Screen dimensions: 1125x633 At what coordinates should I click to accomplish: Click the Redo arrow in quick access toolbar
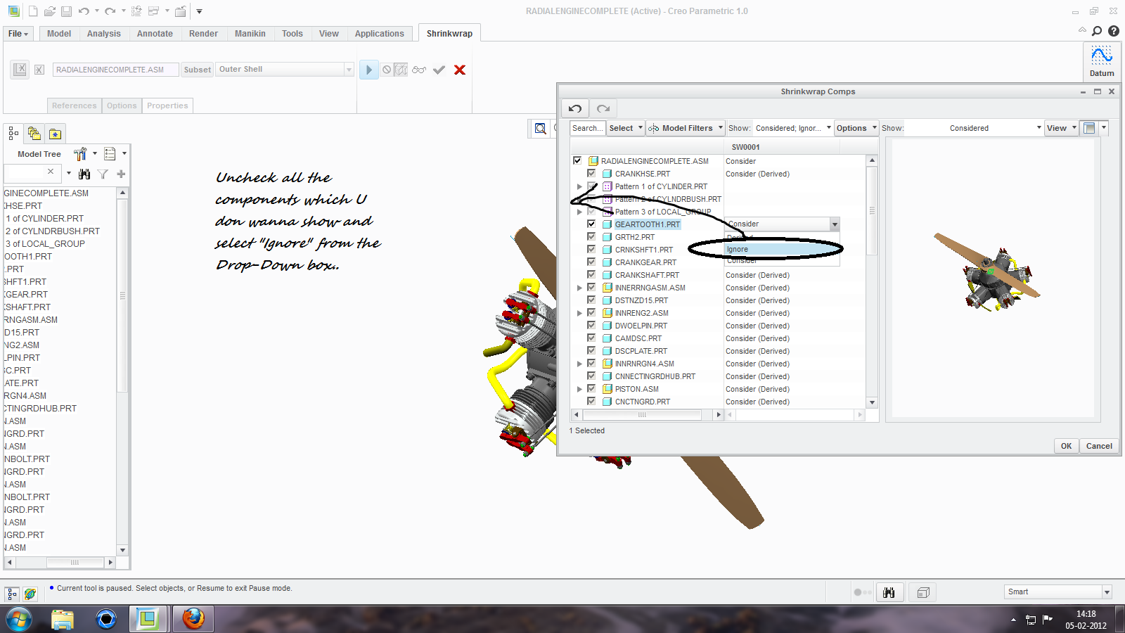(x=110, y=11)
